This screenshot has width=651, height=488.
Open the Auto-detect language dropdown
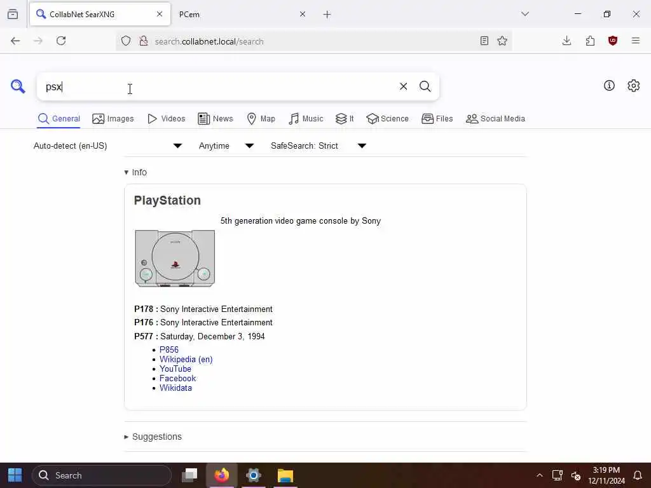(x=108, y=146)
